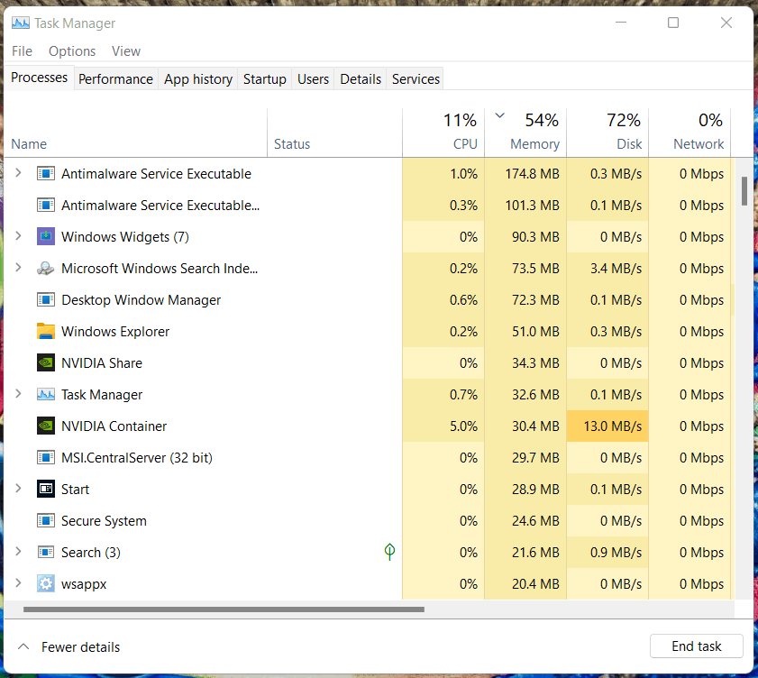The image size is (758, 678).
Task: Click the Windows Widgets (7) process icon
Action: tap(46, 236)
